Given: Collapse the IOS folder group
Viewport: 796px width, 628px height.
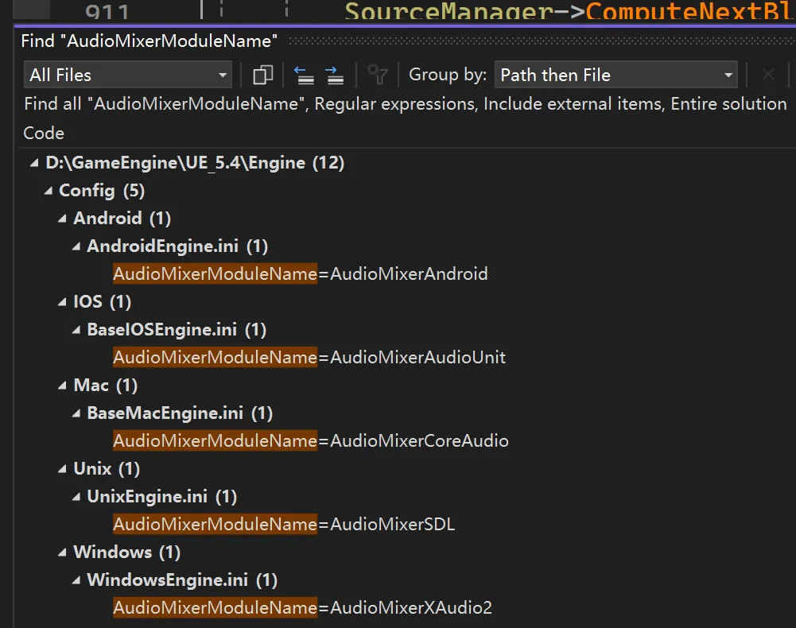Looking at the screenshot, I should pyautogui.click(x=63, y=302).
